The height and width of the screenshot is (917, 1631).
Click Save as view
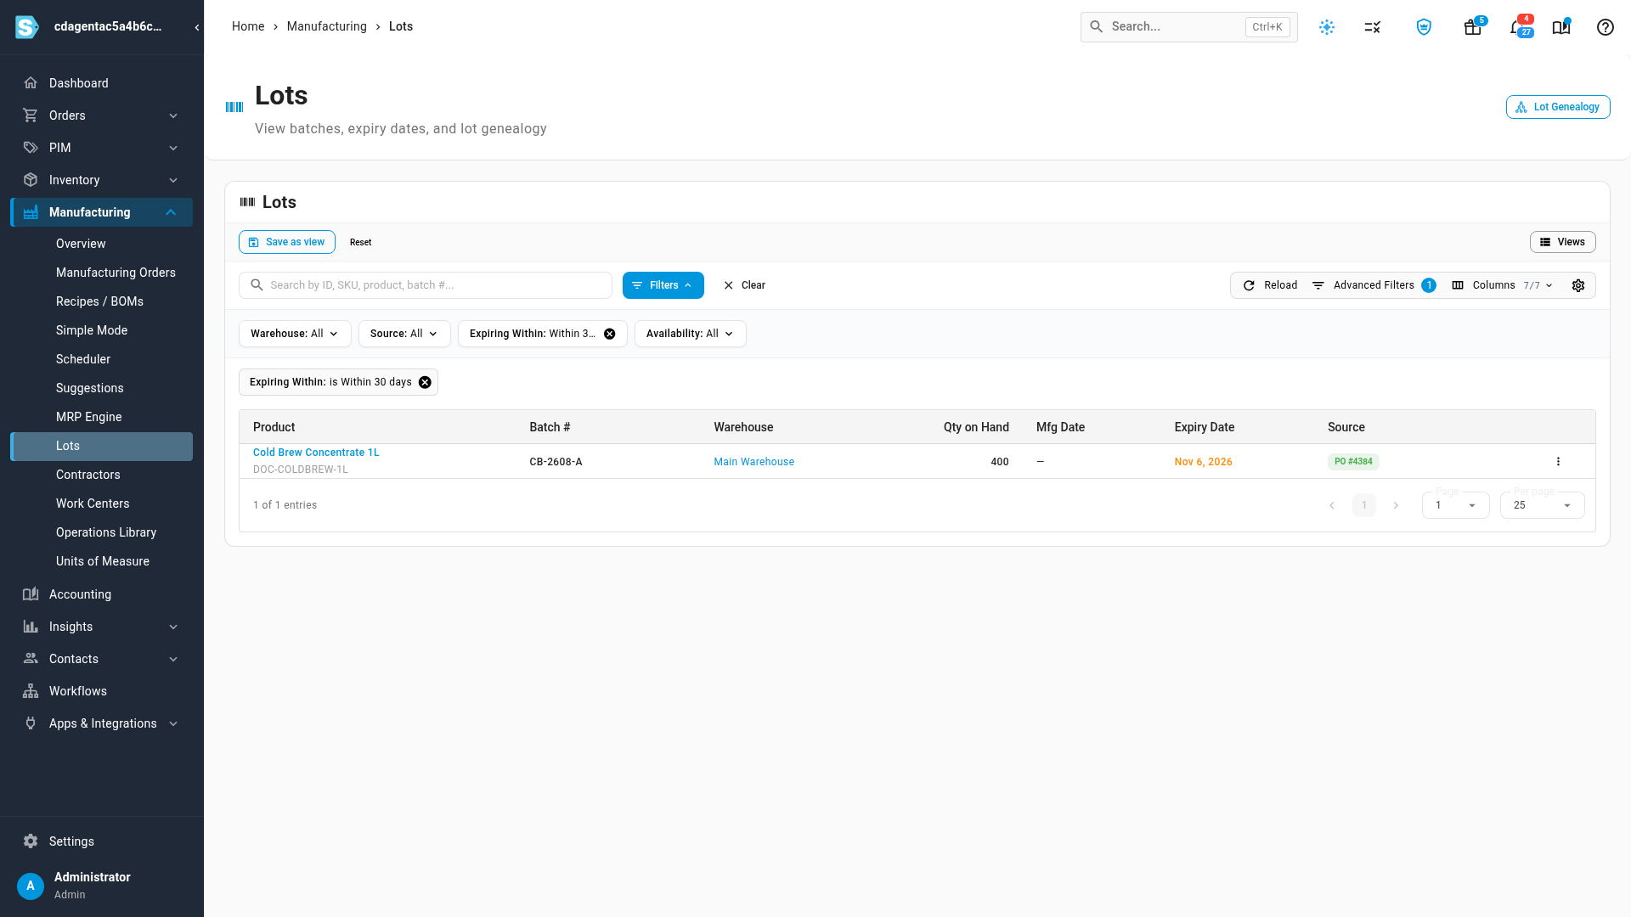tap(287, 242)
